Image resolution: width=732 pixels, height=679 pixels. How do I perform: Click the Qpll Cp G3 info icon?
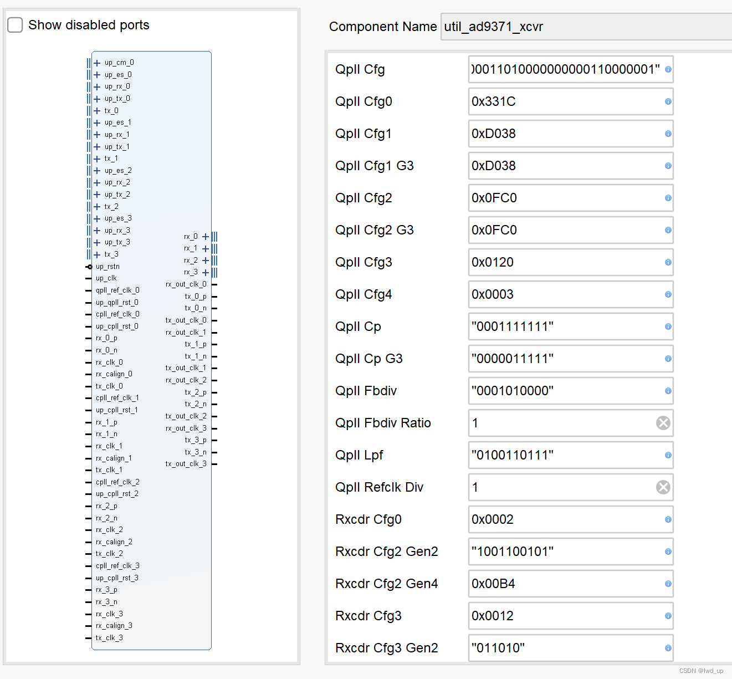click(x=668, y=359)
